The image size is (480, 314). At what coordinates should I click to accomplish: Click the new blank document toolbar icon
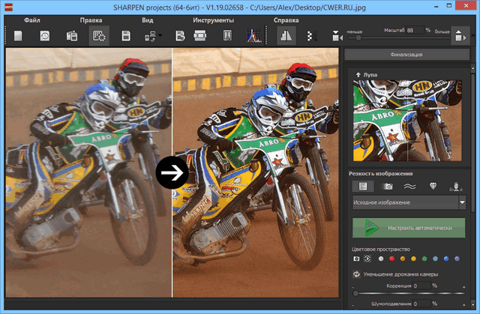pos(18,35)
